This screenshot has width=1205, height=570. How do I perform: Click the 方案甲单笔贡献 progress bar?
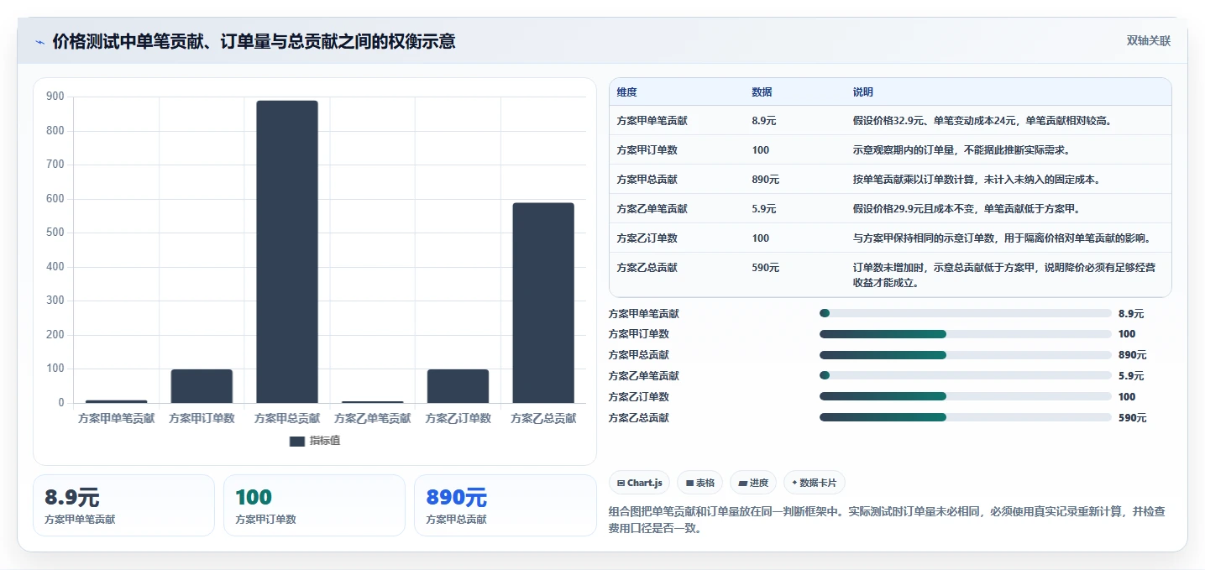[x=966, y=313]
